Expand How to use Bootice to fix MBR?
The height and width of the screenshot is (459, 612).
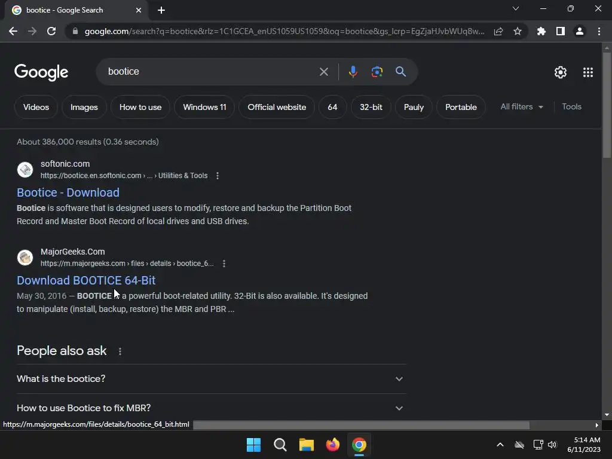point(211,408)
